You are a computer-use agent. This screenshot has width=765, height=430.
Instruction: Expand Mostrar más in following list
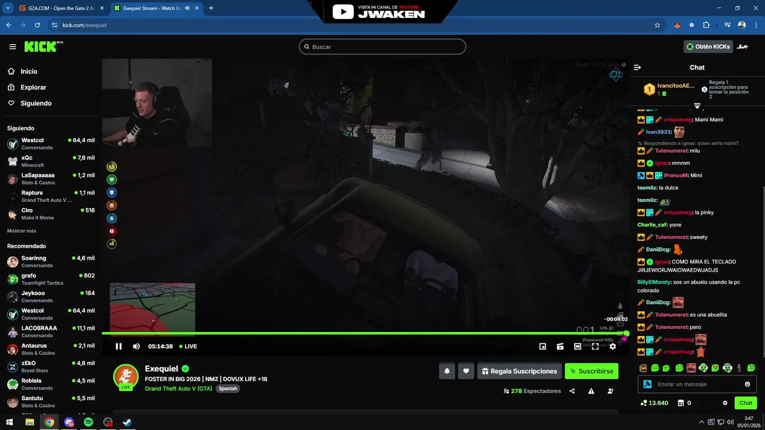tap(22, 231)
